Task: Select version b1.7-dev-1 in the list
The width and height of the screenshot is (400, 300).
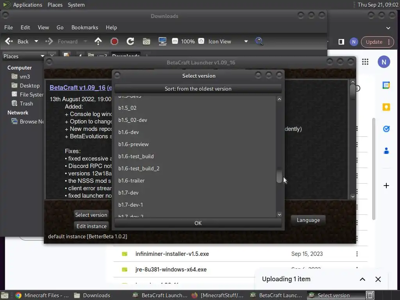Action: 195,205
